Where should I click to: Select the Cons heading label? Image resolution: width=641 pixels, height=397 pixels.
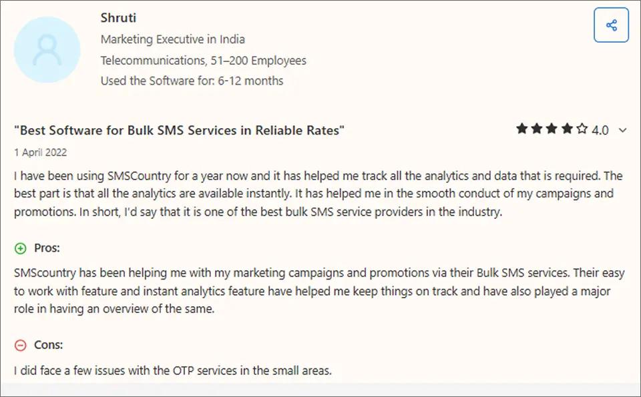point(49,345)
